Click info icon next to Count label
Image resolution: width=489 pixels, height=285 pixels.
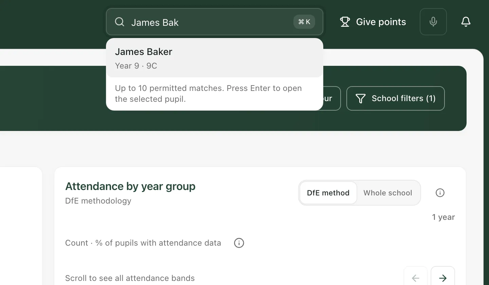coord(239,243)
